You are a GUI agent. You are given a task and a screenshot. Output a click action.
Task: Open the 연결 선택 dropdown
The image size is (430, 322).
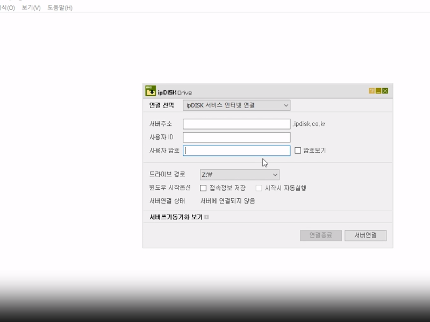click(236, 105)
